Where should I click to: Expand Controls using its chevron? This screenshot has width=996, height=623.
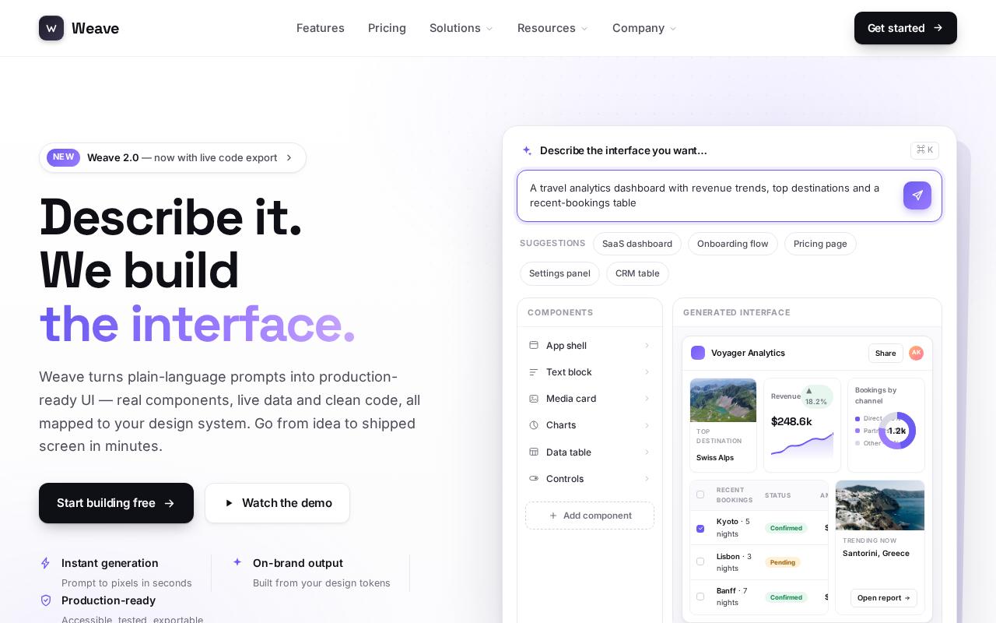[x=647, y=479]
